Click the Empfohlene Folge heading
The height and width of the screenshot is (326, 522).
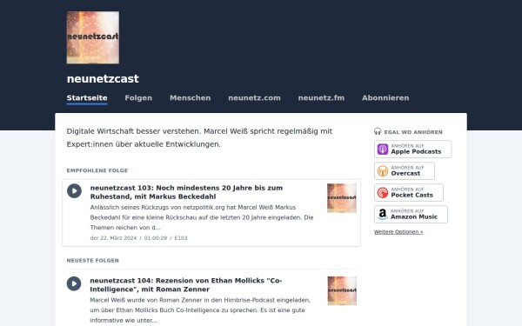(97, 170)
